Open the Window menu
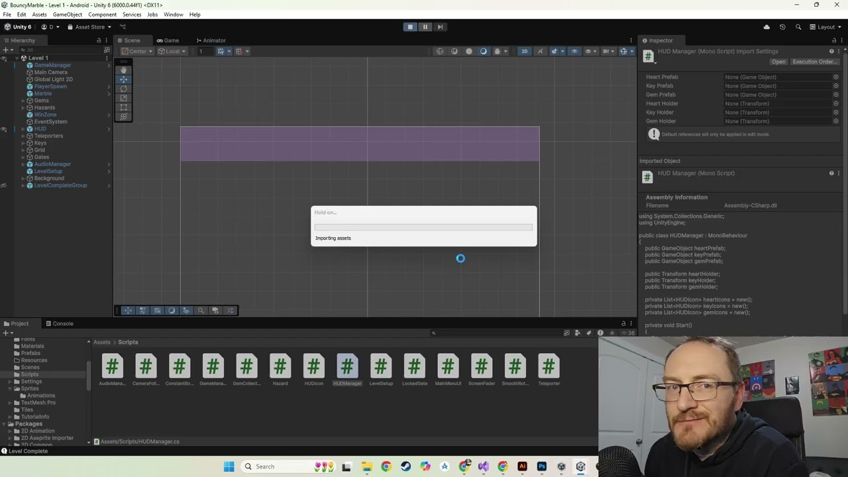Screen dimensions: 848x477 click(x=173, y=14)
